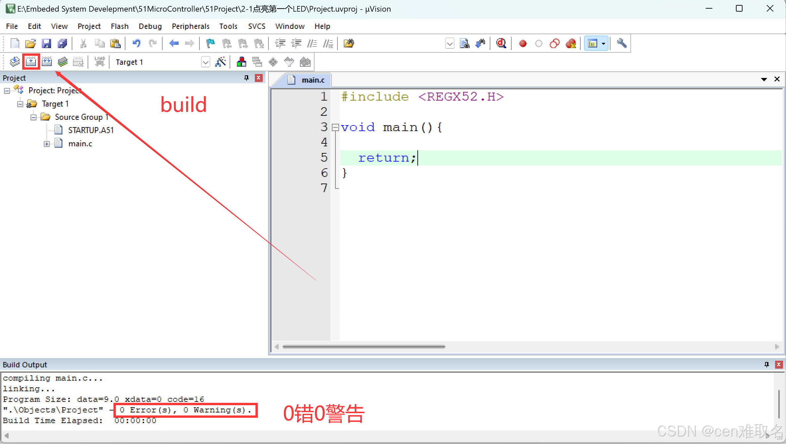
Task: Start debug session with magnifier icon
Action: (x=501, y=43)
